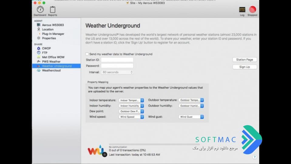Click the Property Mapping label

pyautogui.click(x=98, y=82)
